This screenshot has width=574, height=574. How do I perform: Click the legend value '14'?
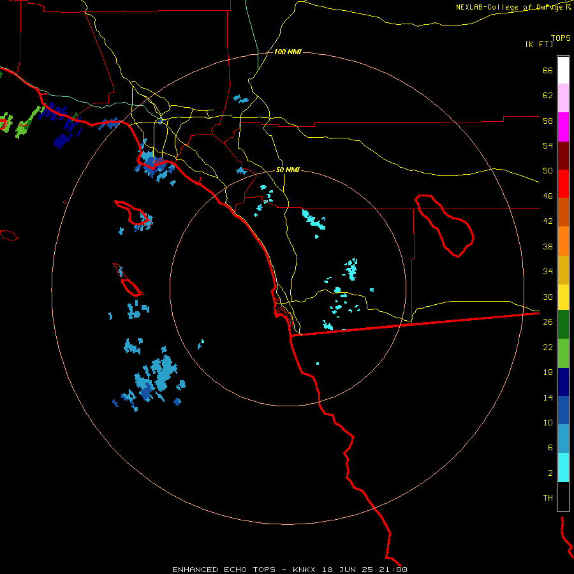(548, 398)
